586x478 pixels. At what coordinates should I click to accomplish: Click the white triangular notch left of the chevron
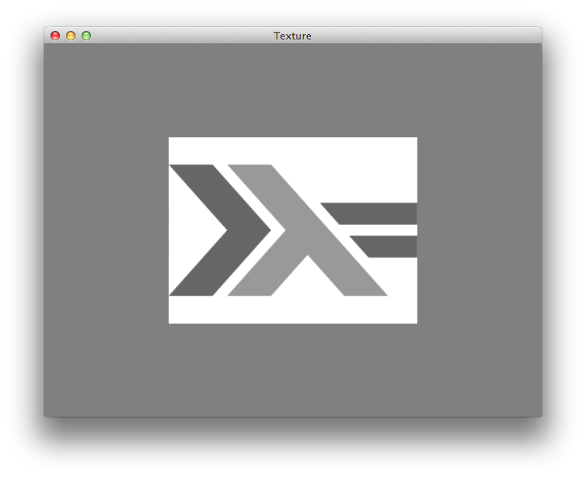coord(187,230)
